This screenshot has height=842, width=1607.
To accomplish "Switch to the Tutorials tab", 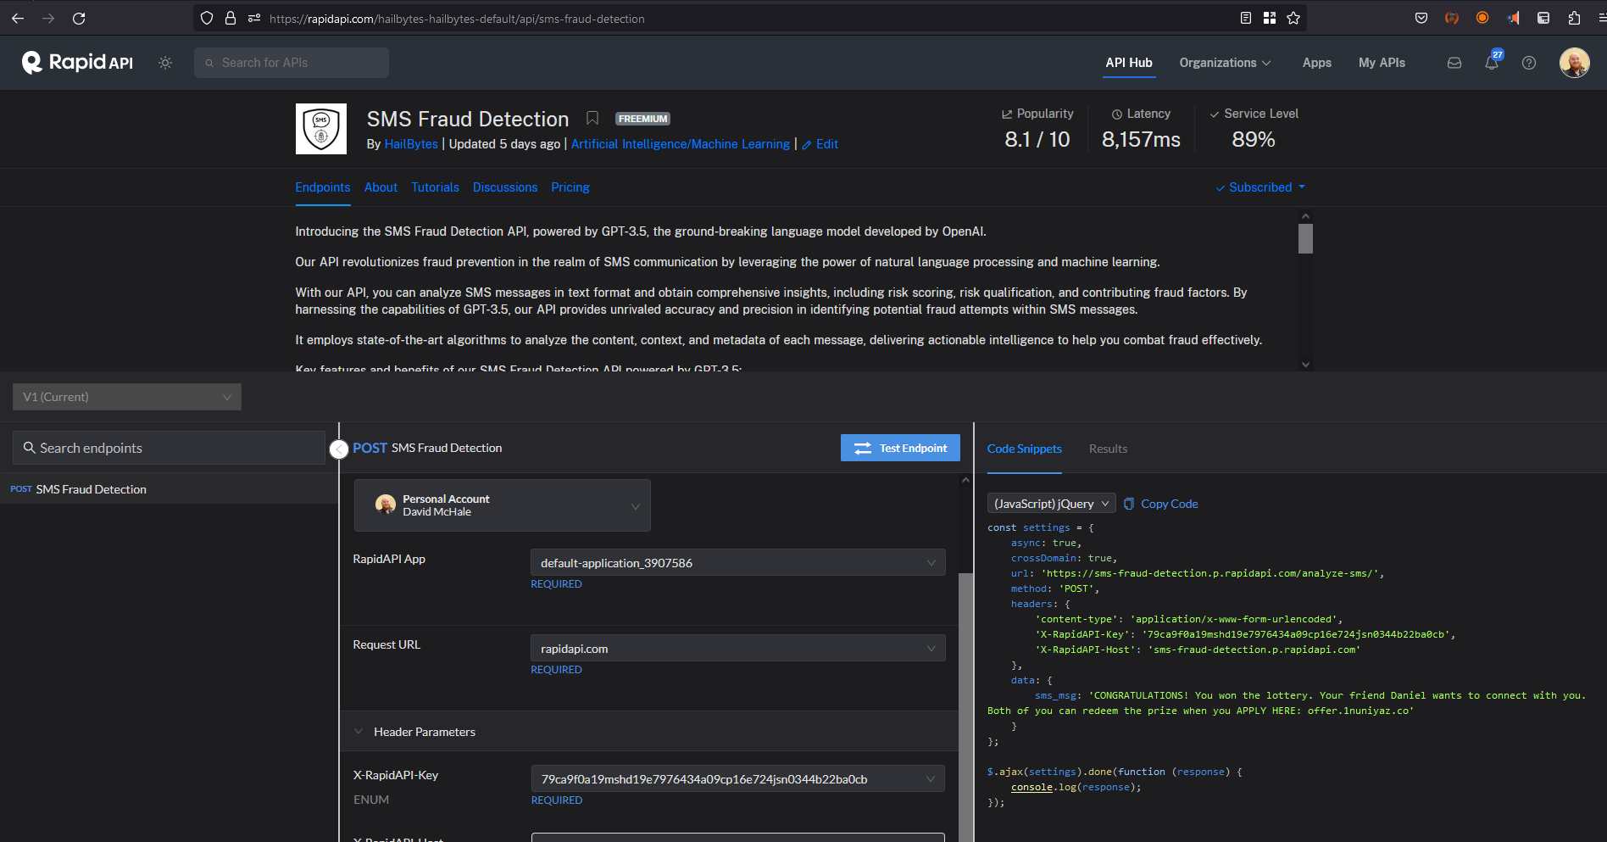I will pos(435,187).
